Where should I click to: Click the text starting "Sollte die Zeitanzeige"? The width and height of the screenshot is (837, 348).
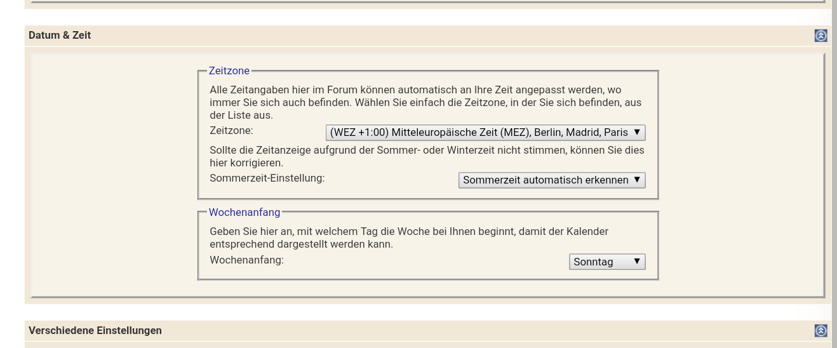tap(427, 156)
